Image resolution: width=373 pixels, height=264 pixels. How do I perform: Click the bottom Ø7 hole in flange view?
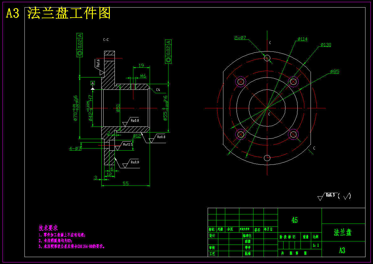(x=267, y=158)
